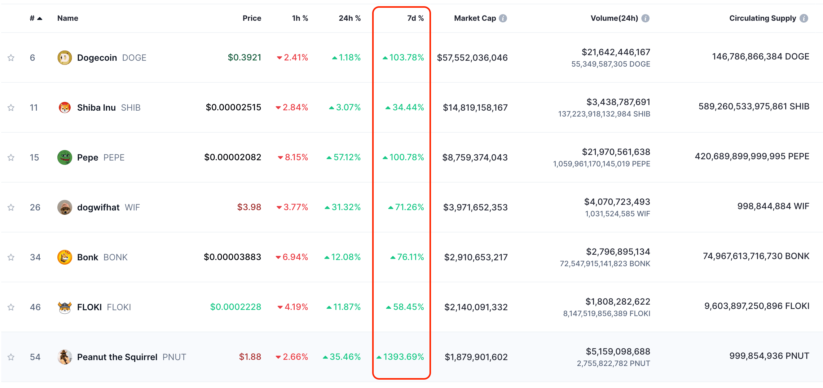This screenshot has width=823, height=388.
Task: Click the Bonk 1h change 6.94%
Action: click(292, 257)
